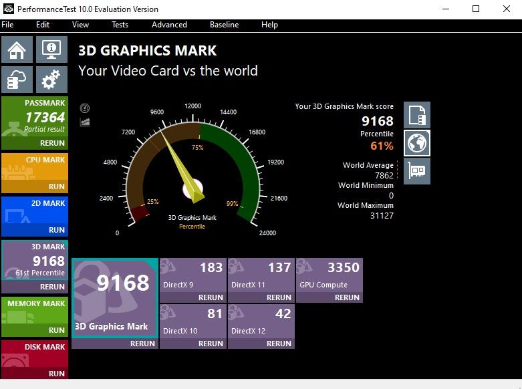Click the 75% marker on gauge
Screen dimensions: 522x389
(x=197, y=147)
